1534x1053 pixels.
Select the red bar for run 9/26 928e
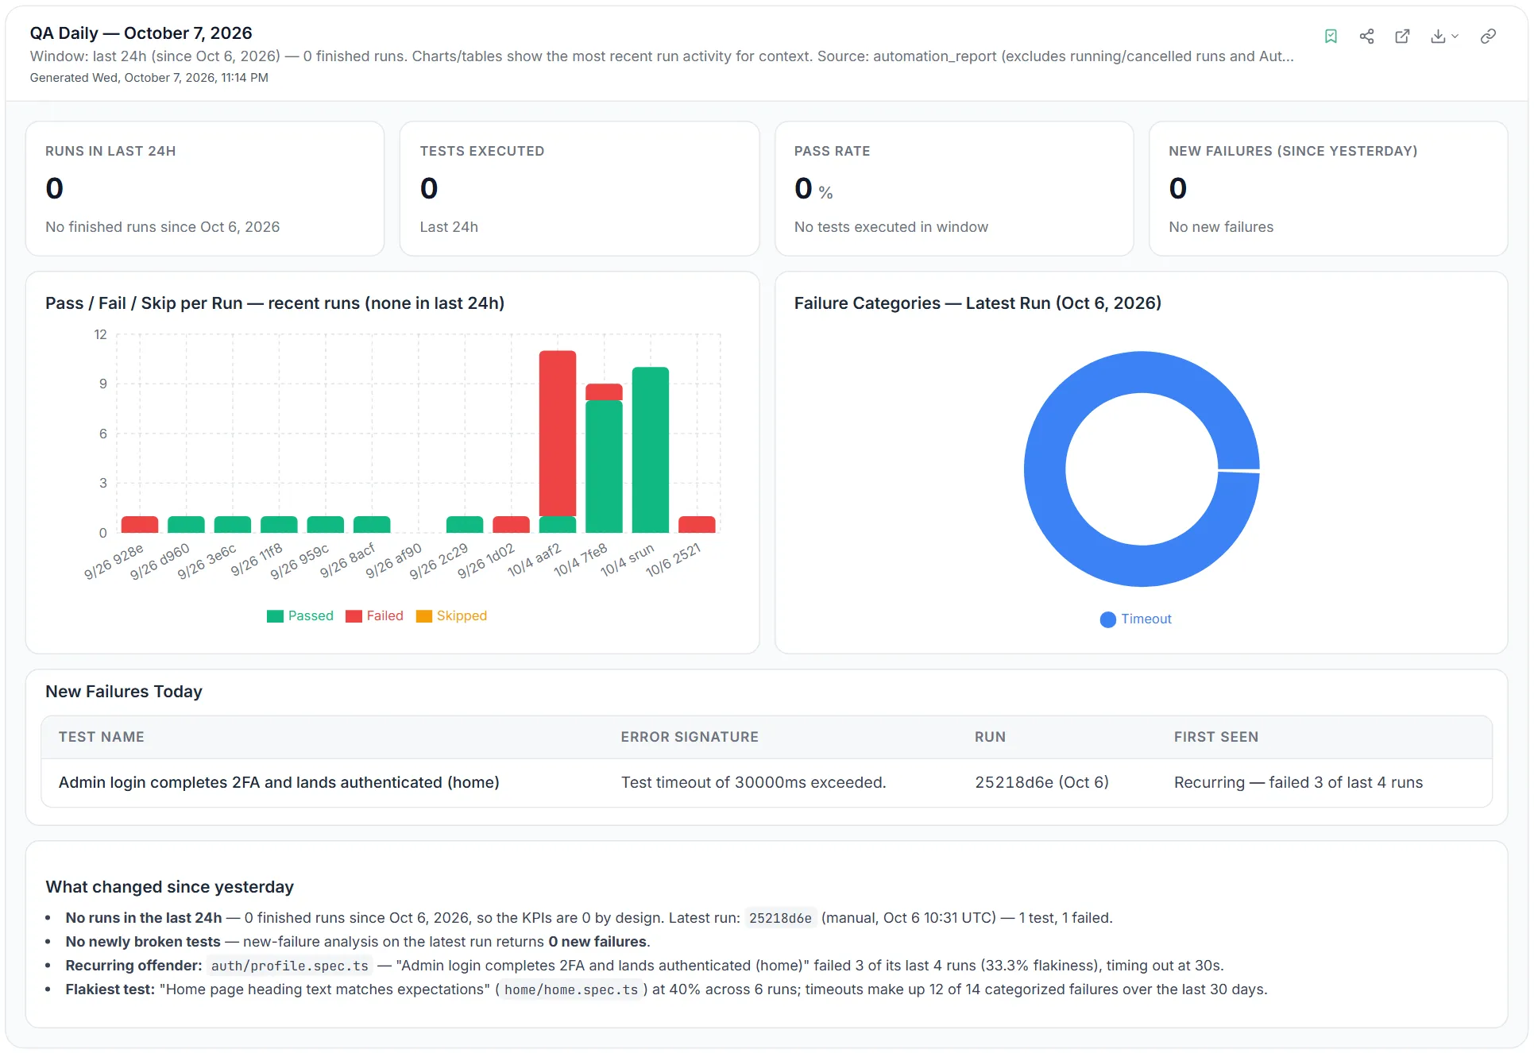[140, 524]
